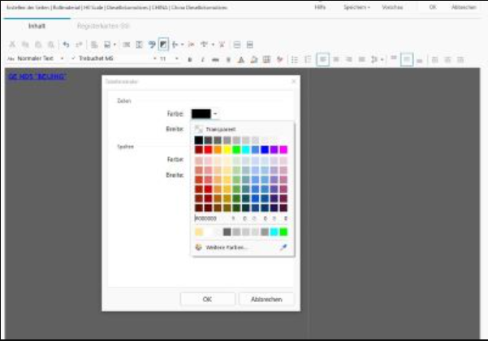Select the Transparent color option
This screenshot has width=488, height=341.
(x=219, y=129)
